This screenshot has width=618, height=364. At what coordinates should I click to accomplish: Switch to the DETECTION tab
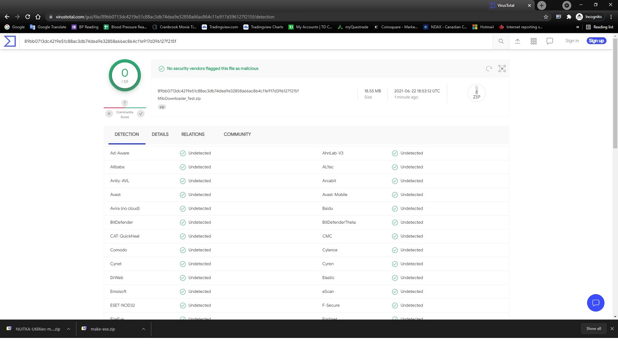pyautogui.click(x=127, y=135)
